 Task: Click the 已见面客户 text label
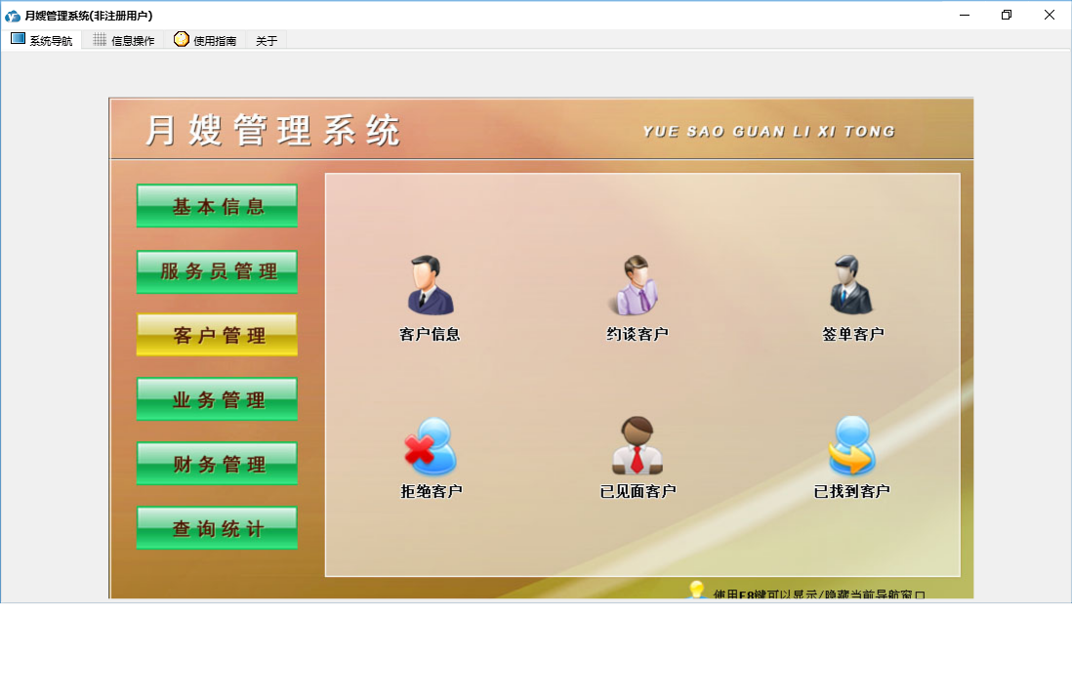[638, 492]
